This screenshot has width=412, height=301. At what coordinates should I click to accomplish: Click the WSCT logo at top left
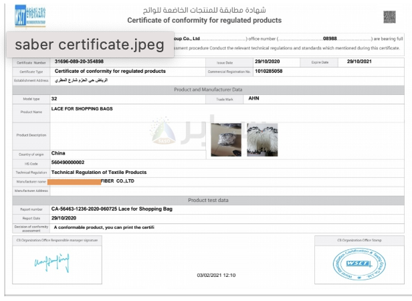pyautogui.click(x=30, y=15)
